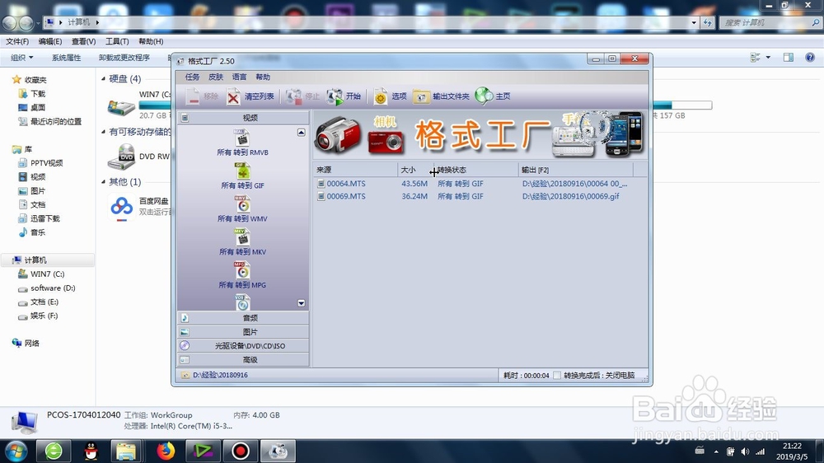The height and width of the screenshot is (463, 824).
Task: Open the file explorer taskbar icon
Action: (126, 451)
